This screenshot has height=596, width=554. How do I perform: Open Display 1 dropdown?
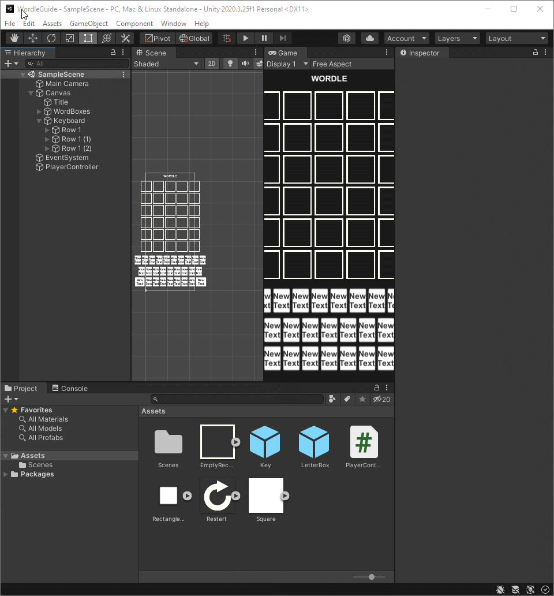(x=287, y=64)
